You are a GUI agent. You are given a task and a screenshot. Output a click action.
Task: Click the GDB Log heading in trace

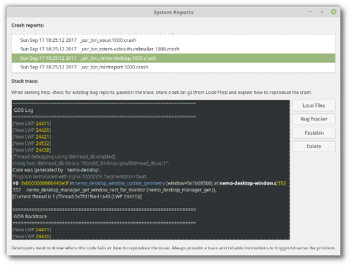coord(23,110)
